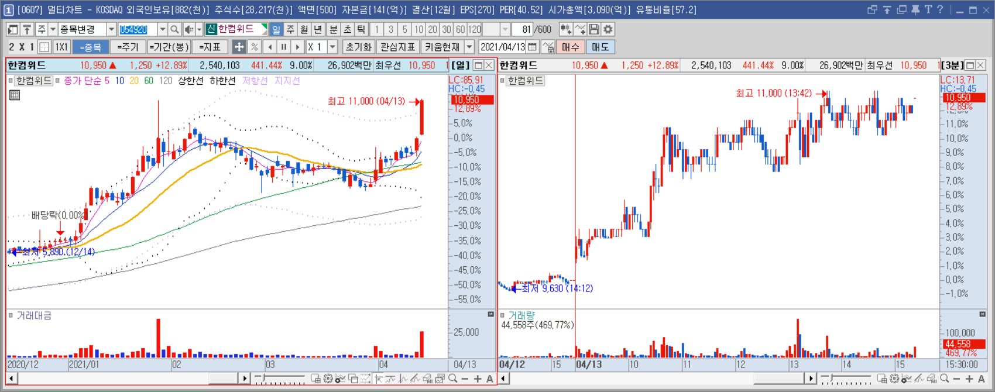Click the 120 minute interval button
Screen dimensions: 995x392
(x=475, y=29)
